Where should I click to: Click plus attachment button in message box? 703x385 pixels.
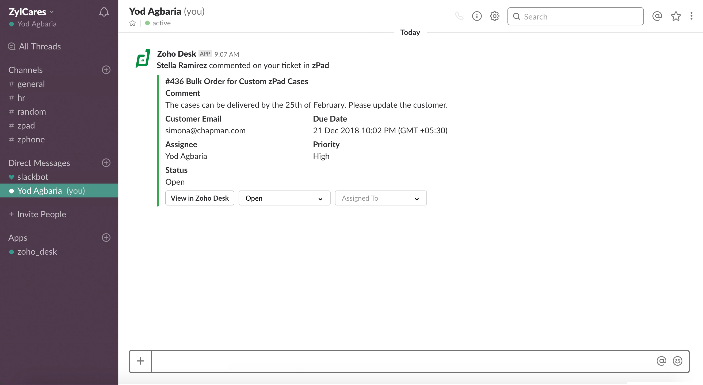click(x=140, y=361)
